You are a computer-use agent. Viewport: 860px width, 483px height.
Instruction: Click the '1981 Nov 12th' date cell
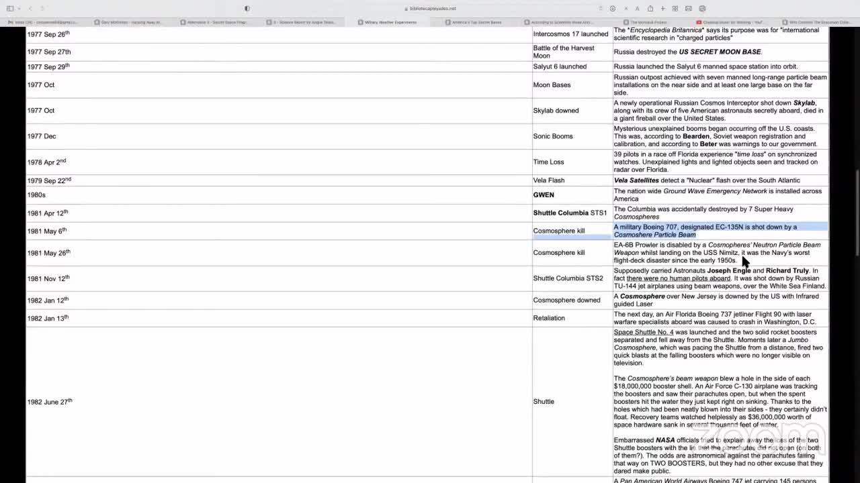pos(279,278)
